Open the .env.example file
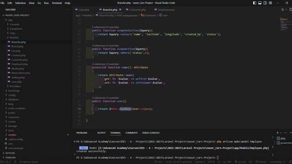Image resolution: width=292 pixels, height=164 pixels. click(16, 148)
